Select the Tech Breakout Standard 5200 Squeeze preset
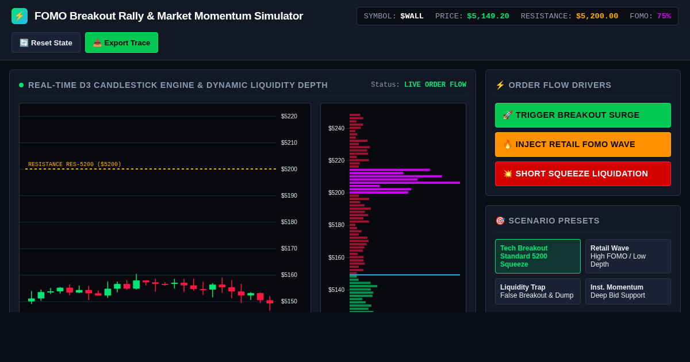Screen dimensions: 690x362 (x=538, y=256)
